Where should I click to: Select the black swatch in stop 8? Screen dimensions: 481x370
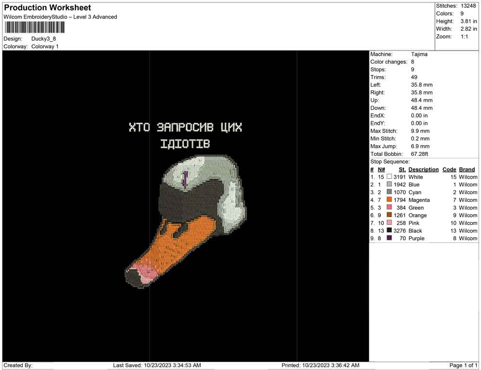pyautogui.click(x=389, y=231)
